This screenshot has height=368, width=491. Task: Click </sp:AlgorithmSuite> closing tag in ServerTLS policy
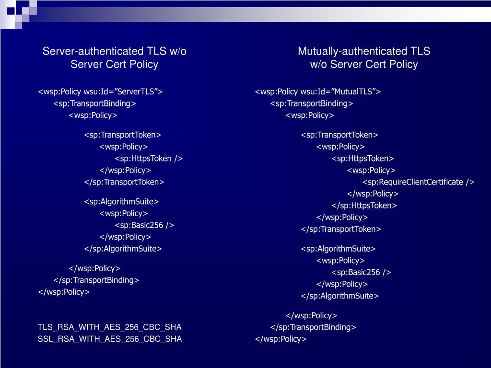(x=123, y=249)
